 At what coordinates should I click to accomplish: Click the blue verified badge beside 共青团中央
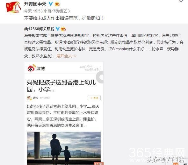[50, 4]
